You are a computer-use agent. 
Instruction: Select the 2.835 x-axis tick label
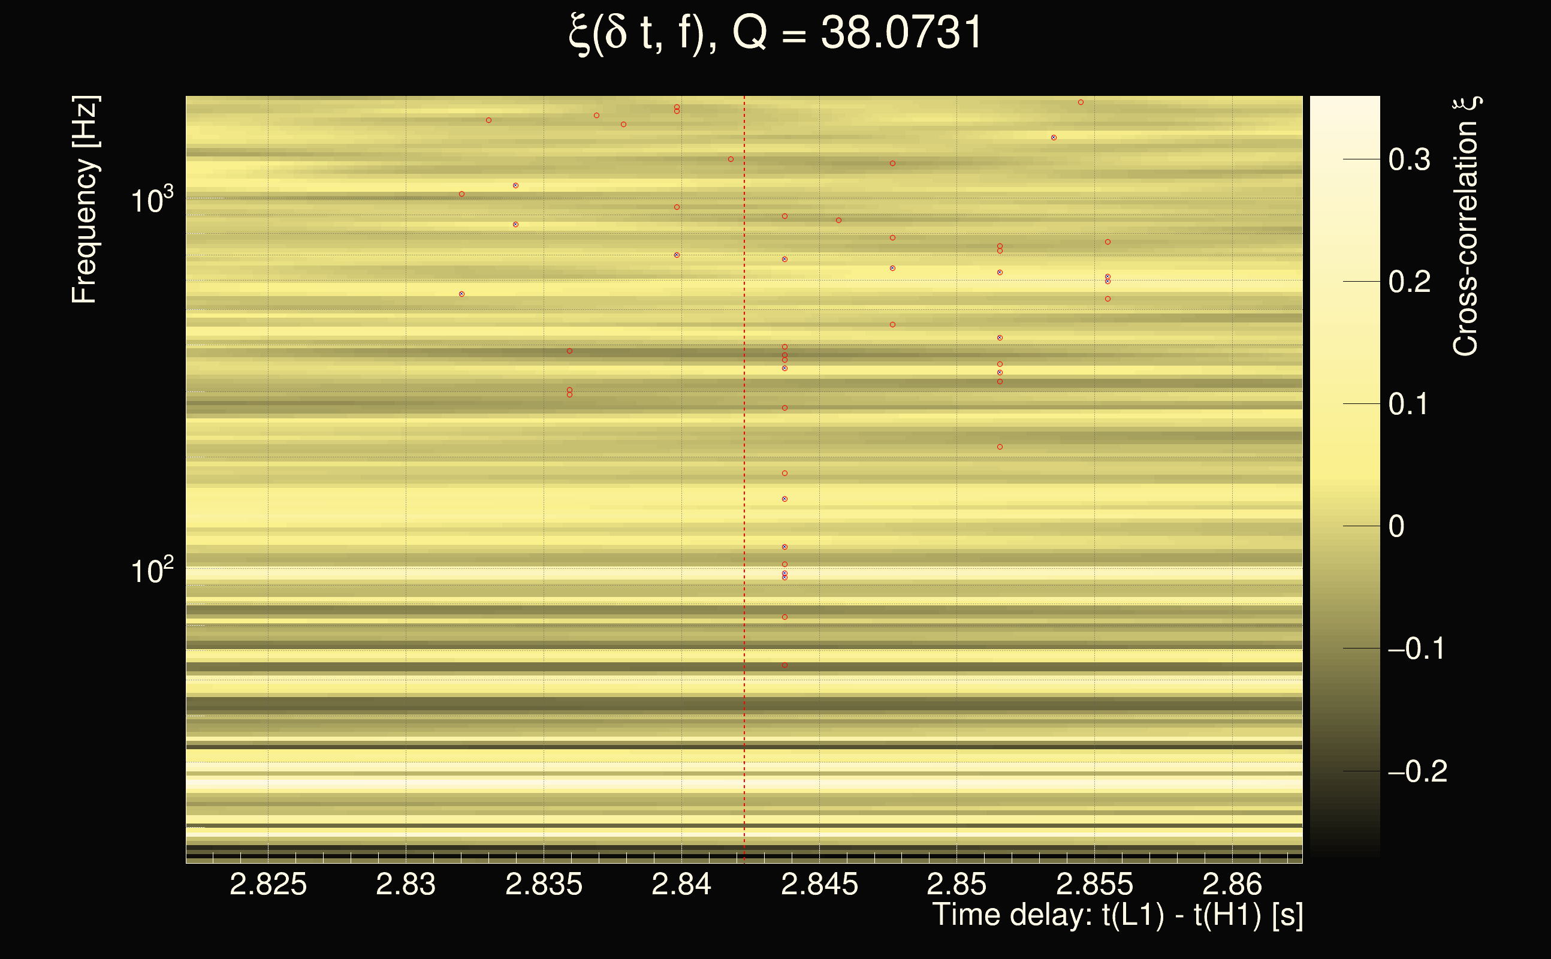[544, 885]
